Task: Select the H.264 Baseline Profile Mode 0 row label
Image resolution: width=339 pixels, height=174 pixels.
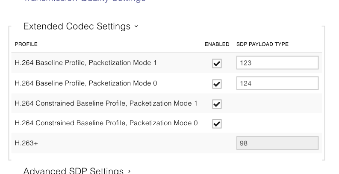Action: (85, 83)
